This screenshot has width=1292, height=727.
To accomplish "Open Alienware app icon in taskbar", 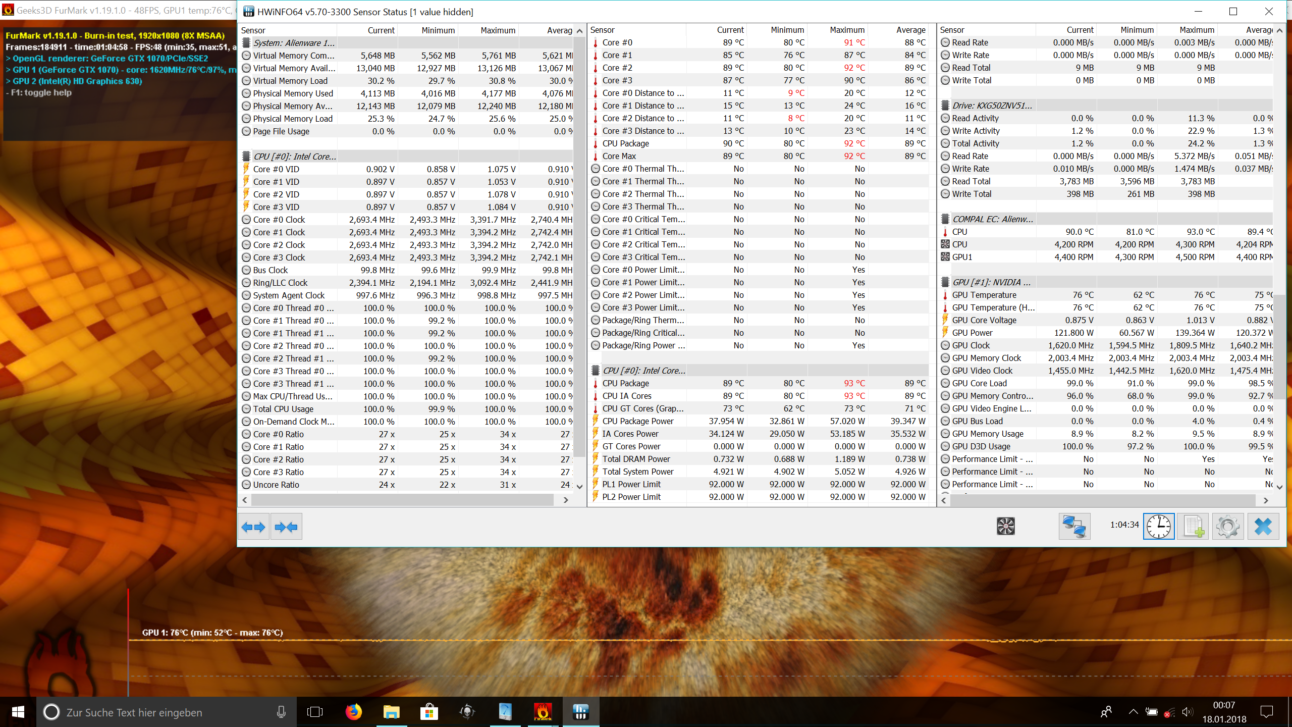I will [x=467, y=712].
